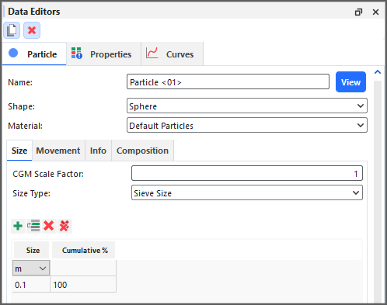Screen dimensions: 387x305
Task: Click the red delete entity icon
Action: pyautogui.click(x=32, y=30)
